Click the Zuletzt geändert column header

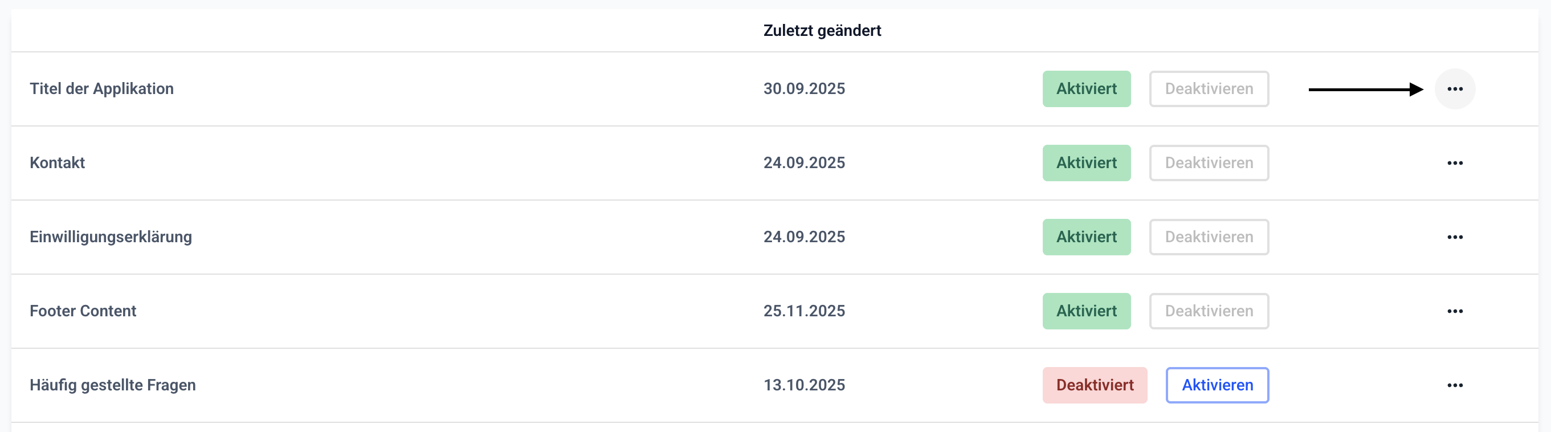(x=822, y=31)
